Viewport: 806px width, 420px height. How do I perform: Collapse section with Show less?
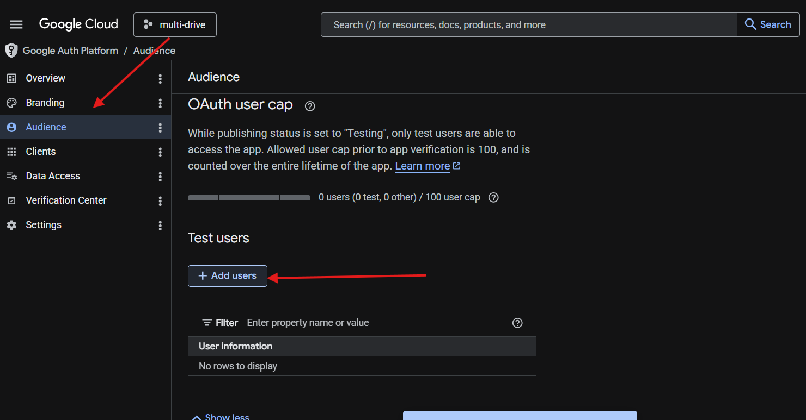pos(220,416)
